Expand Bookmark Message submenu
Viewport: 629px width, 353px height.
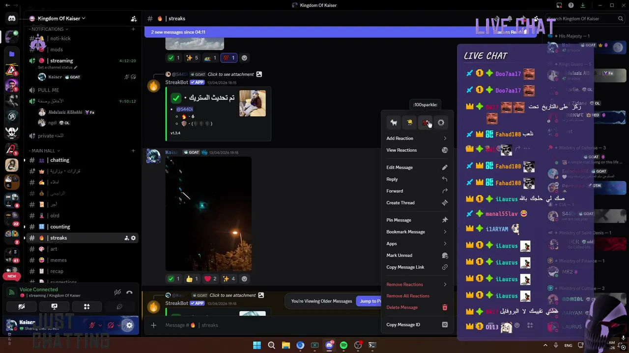417,232
